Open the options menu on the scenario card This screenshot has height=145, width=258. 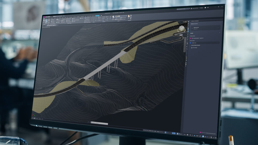pyautogui.click(x=218, y=28)
